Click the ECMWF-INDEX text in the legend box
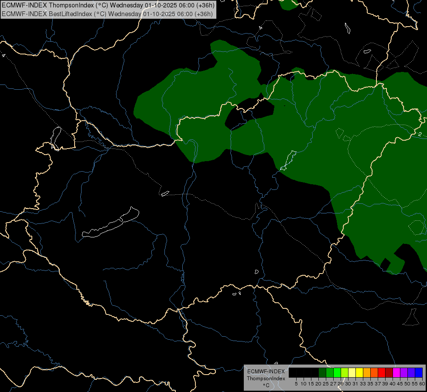The height and width of the screenshot is (392, 427). pos(266,372)
